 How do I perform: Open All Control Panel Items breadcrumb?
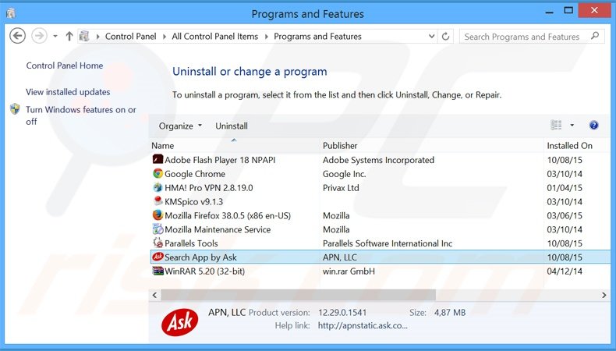coord(215,36)
